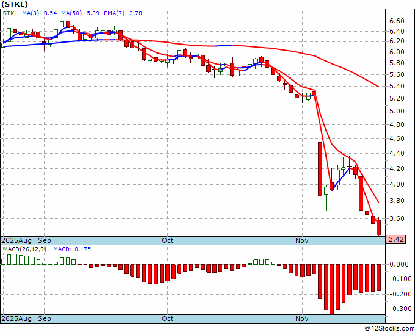The width and height of the screenshot is (415, 333).
Task: Click Nov on the price chart date axis
Action: pos(302,240)
